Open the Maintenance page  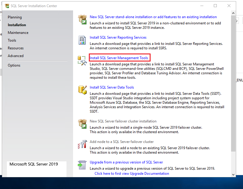[x=18, y=33]
